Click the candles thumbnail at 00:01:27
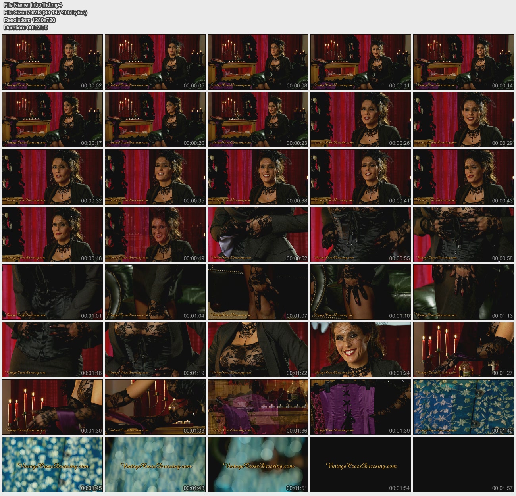The width and height of the screenshot is (516, 496). 464,350
